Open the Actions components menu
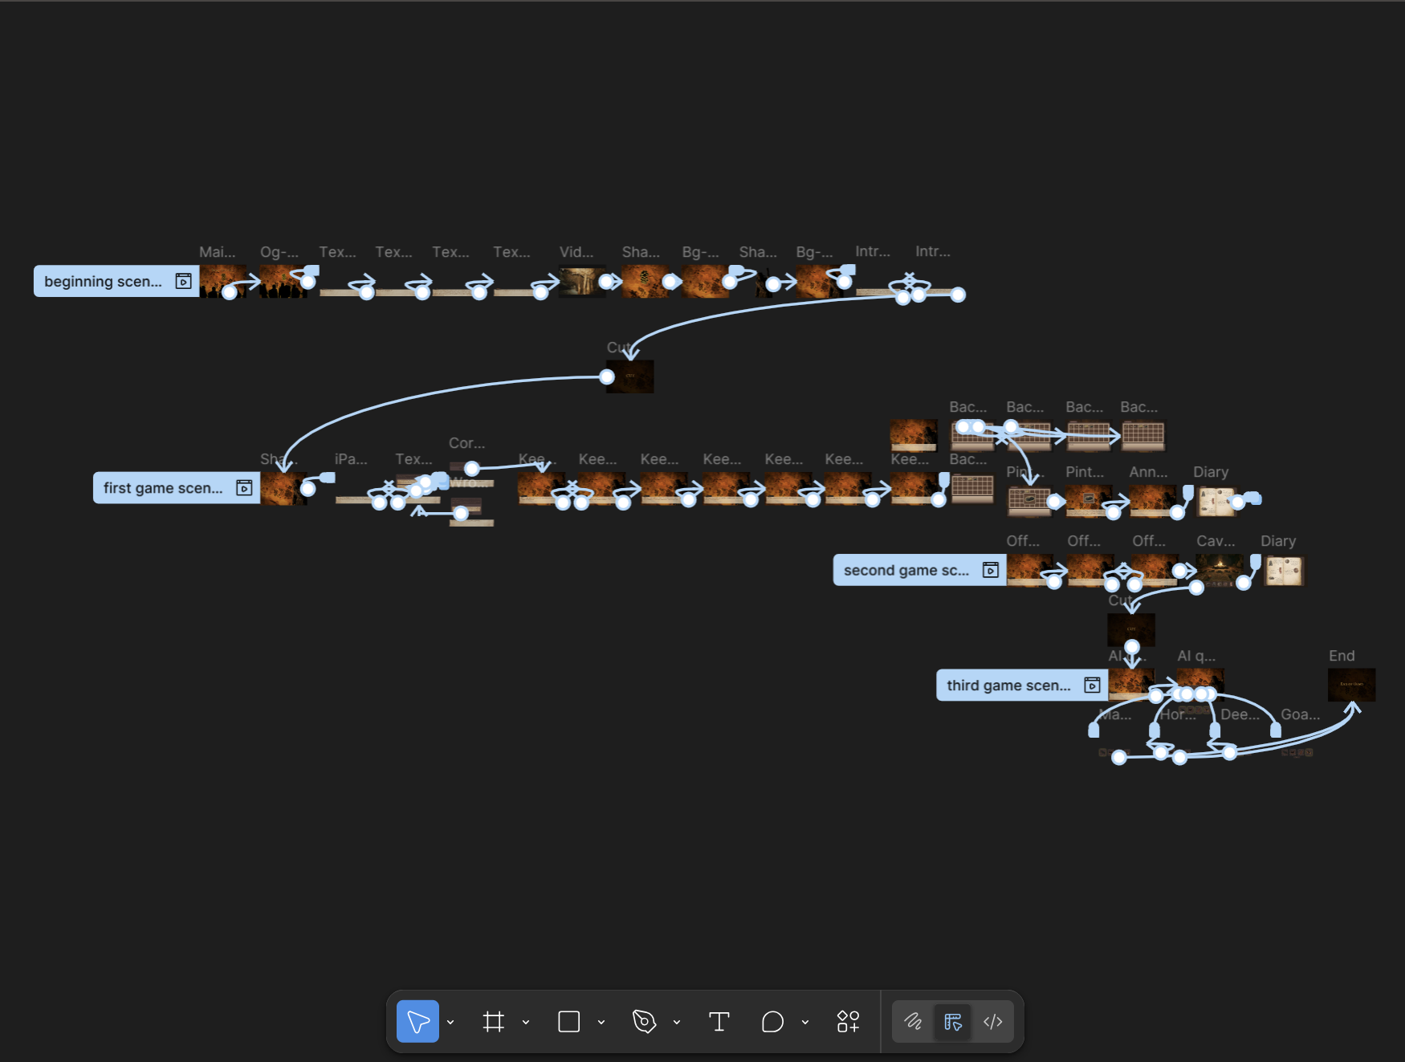The image size is (1405, 1062). (848, 1021)
